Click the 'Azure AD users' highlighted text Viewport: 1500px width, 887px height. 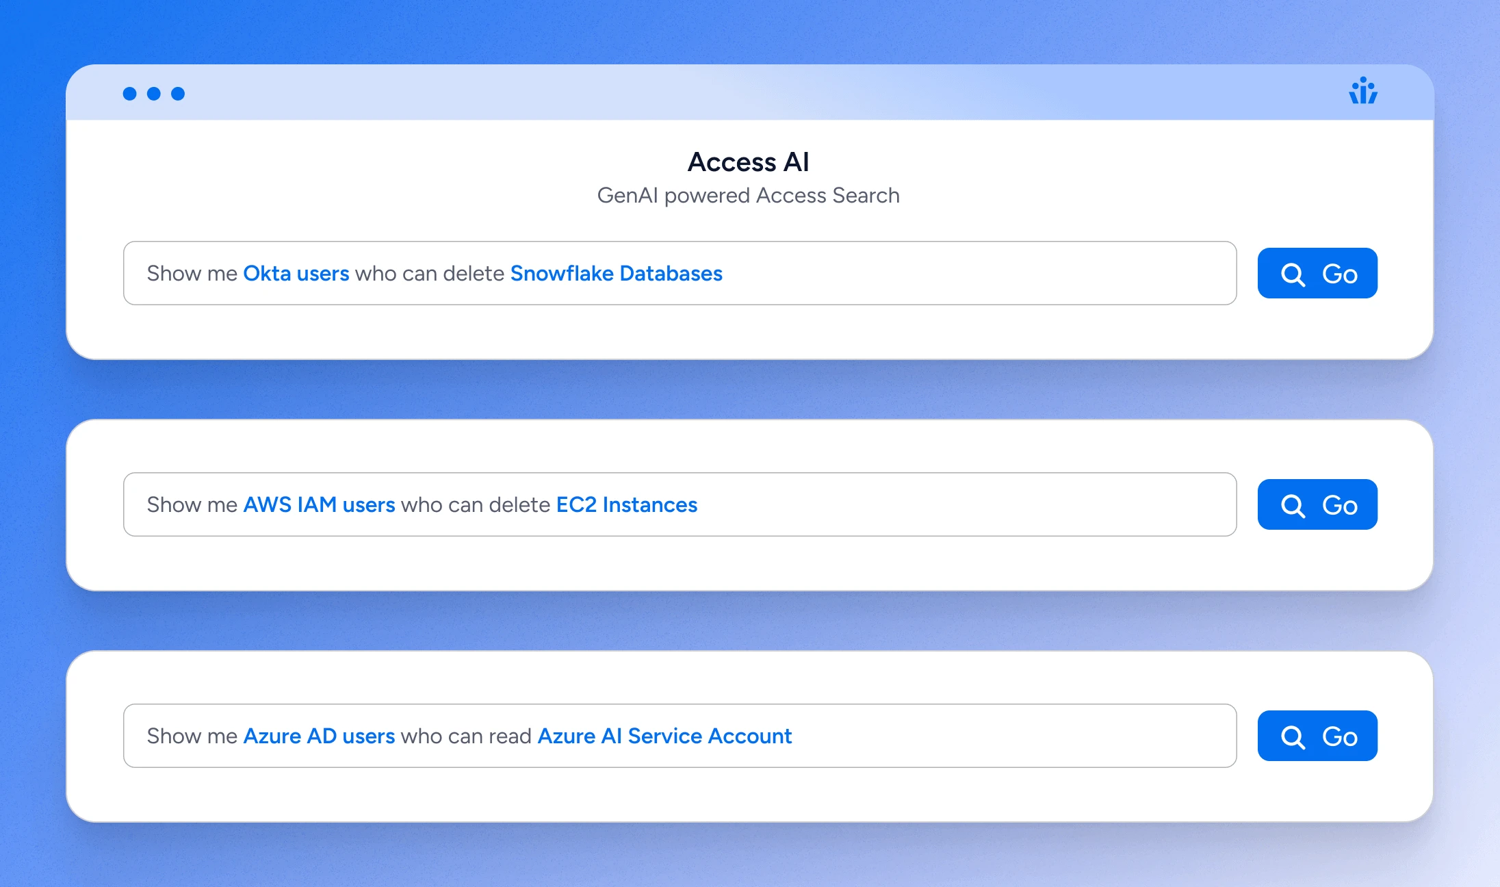coord(320,736)
